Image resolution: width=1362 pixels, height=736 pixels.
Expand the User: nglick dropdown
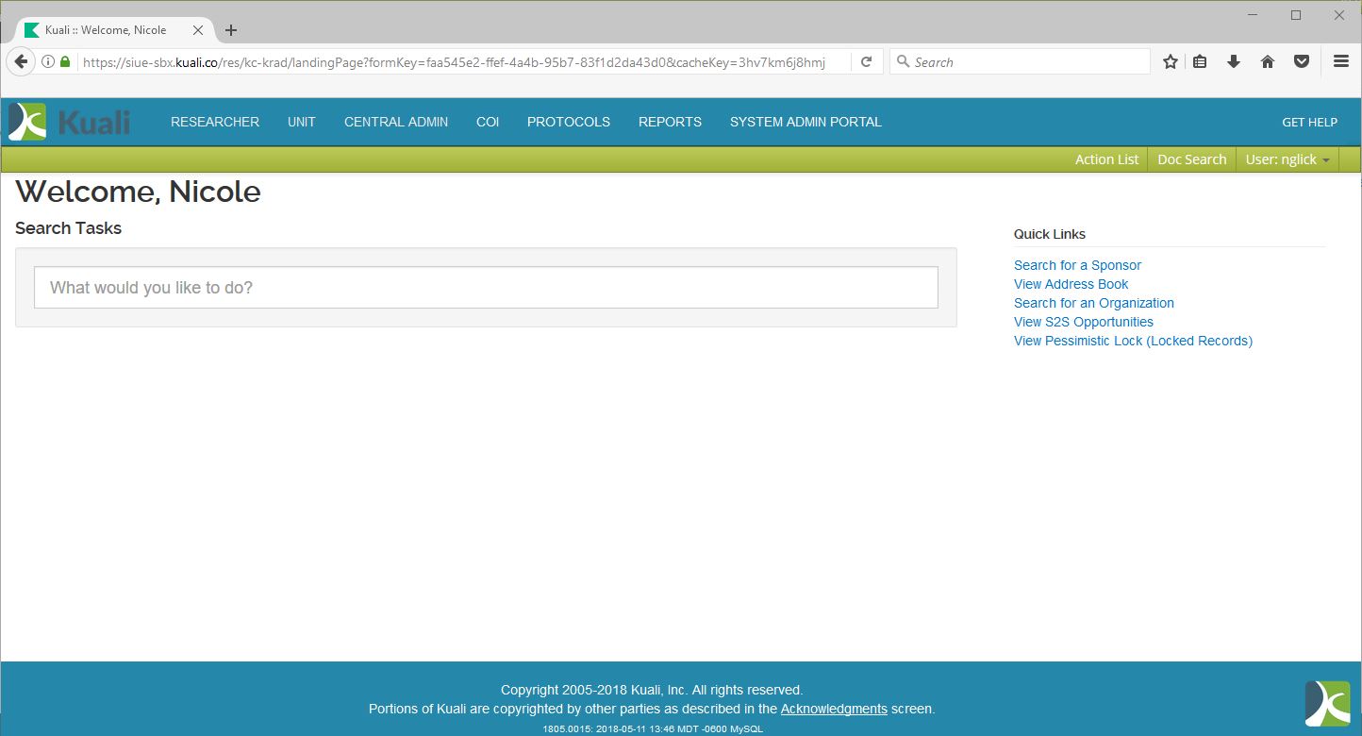click(x=1287, y=159)
